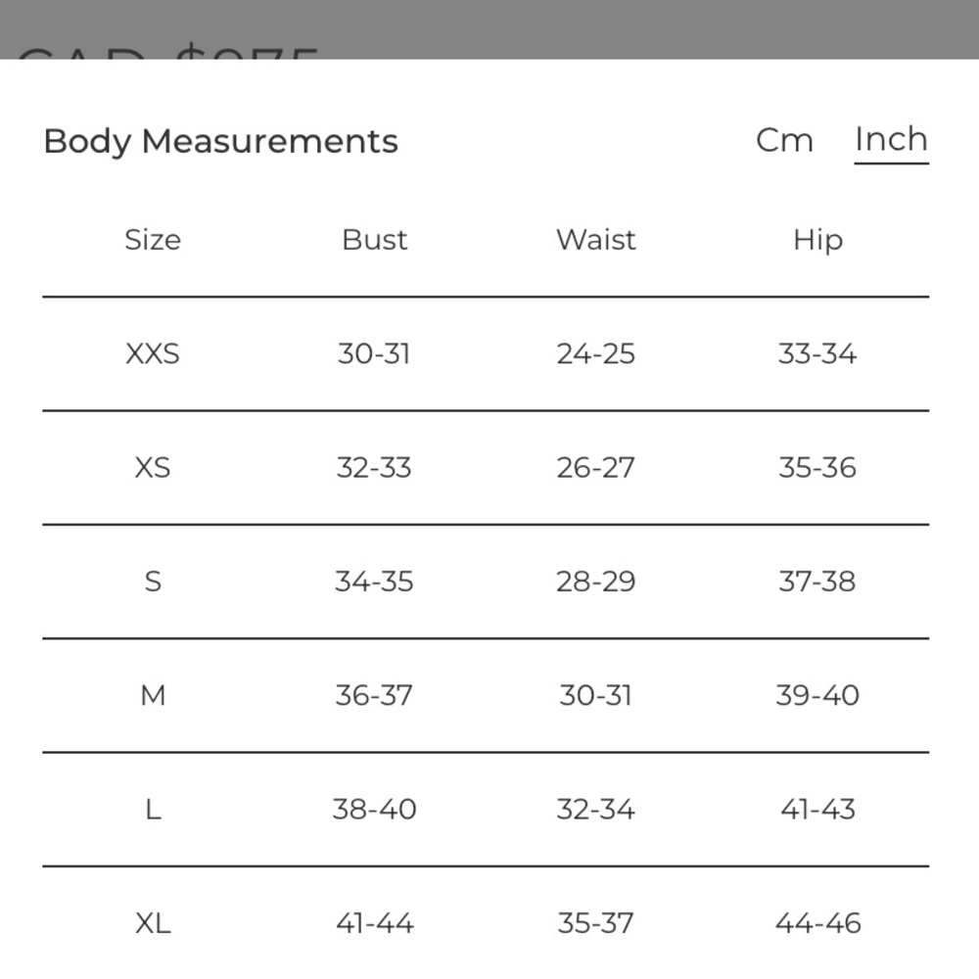Select the XL size row label

point(153,923)
